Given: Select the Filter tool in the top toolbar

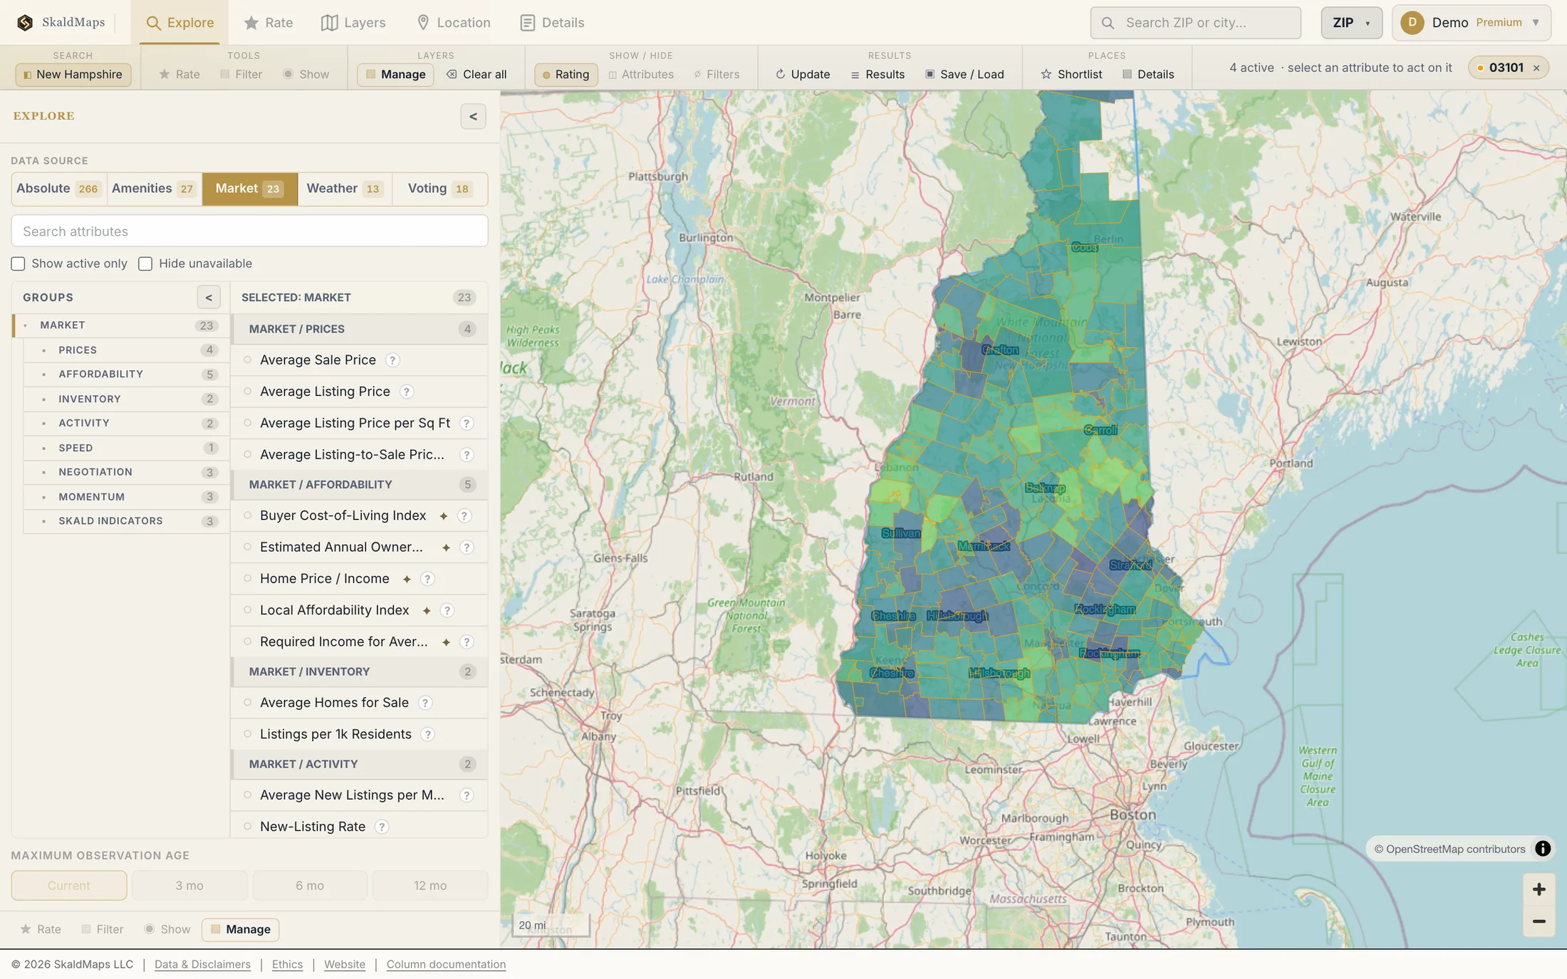Looking at the screenshot, I should (241, 74).
